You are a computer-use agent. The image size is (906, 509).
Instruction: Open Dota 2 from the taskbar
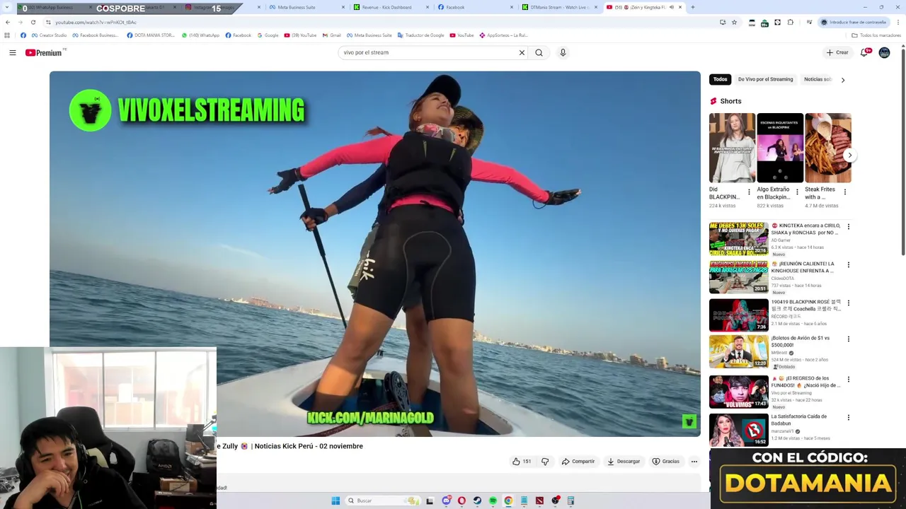[539, 501]
